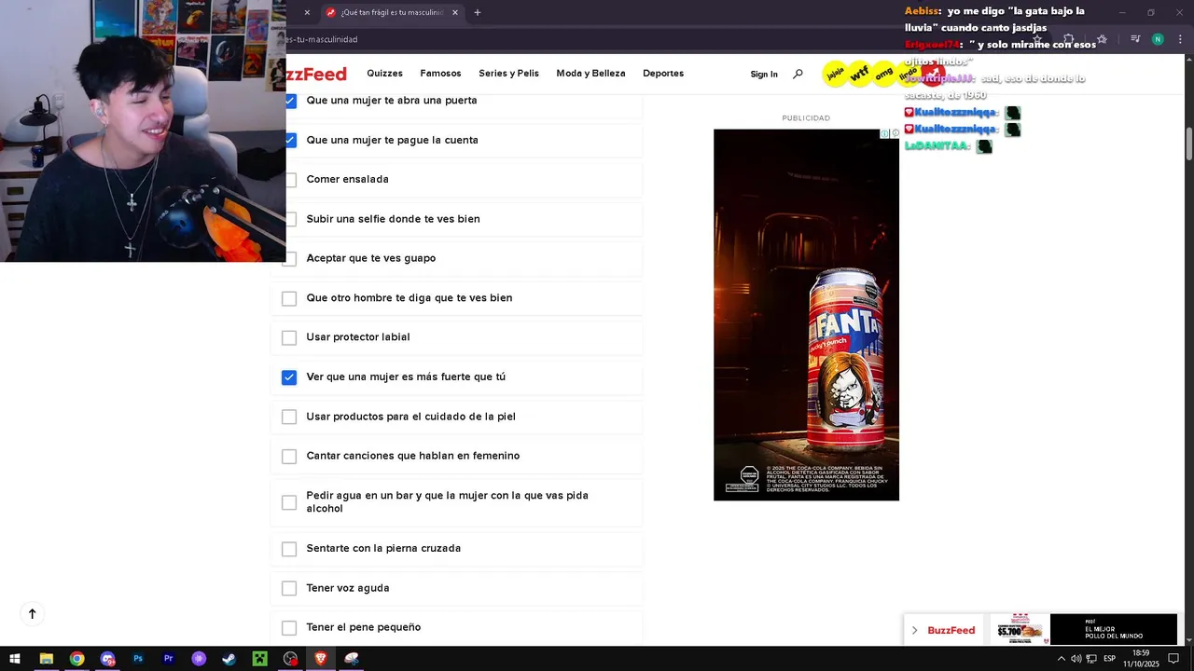Image resolution: width=1194 pixels, height=671 pixels.
Task: Open the Windows Start menu
Action: click(15, 659)
